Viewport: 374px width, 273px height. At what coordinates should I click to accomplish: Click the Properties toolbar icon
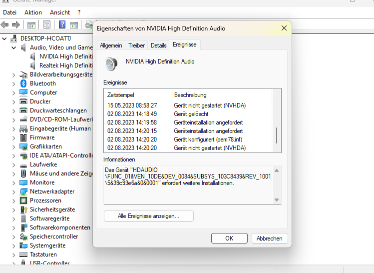46,24
